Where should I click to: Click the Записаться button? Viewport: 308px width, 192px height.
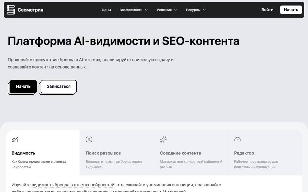tap(59, 86)
